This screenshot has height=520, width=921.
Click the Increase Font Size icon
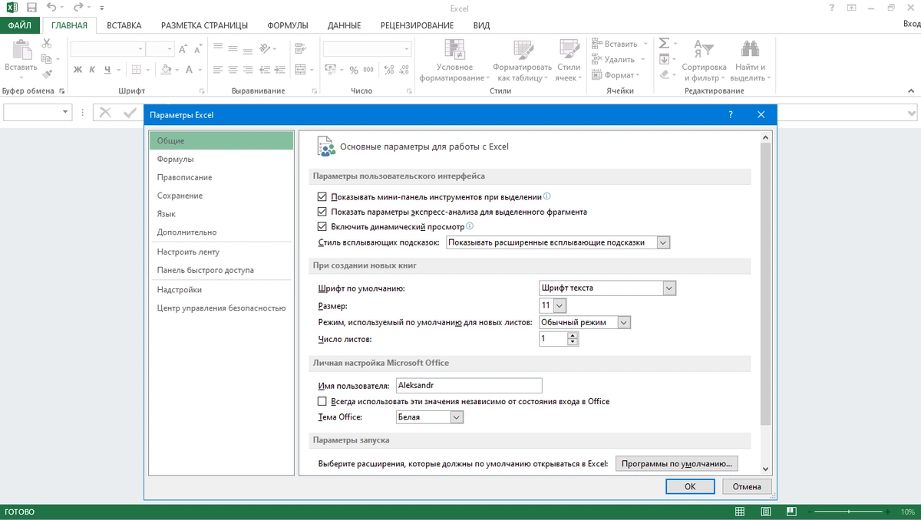point(183,49)
